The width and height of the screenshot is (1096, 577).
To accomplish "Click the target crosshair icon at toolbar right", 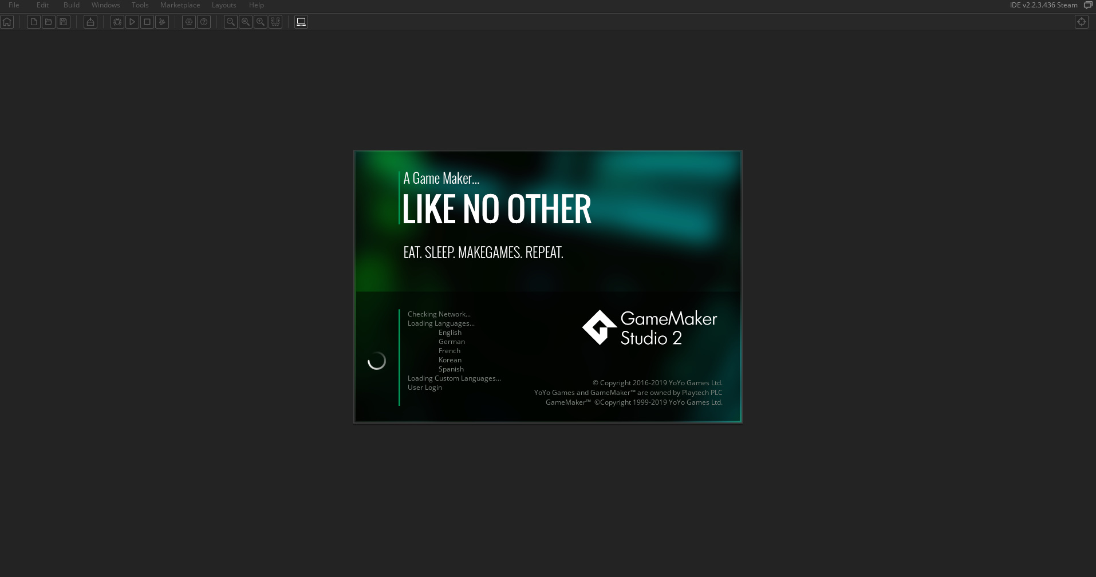I will click(1082, 22).
